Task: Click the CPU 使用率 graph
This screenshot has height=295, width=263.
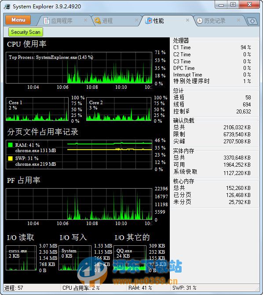Action: pyautogui.click(x=79, y=68)
